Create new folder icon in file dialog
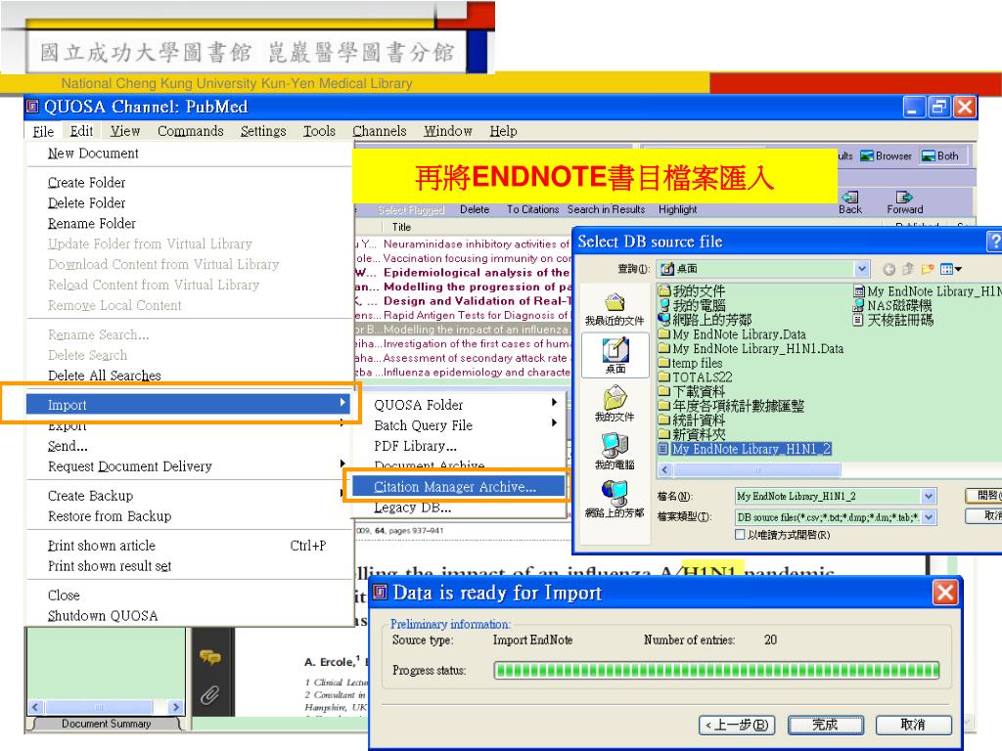Screen dimensions: 1002x751 [928, 269]
